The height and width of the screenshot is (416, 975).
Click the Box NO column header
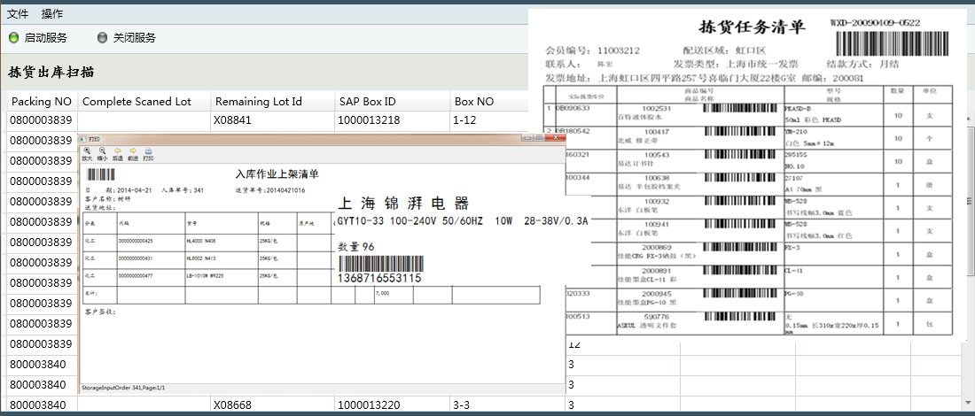coord(488,101)
